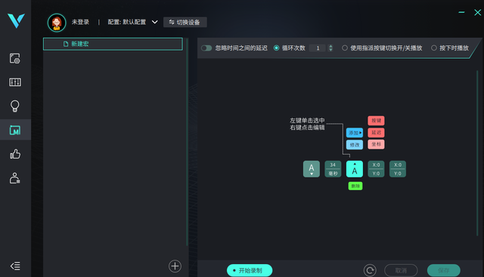The height and width of the screenshot is (277, 484).
Task: Open the keyboard key mapping sidebar icon
Action: pyautogui.click(x=15, y=82)
